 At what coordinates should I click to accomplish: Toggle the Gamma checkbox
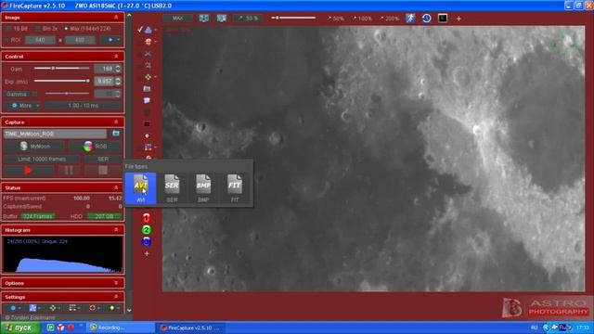coord(34,94)
